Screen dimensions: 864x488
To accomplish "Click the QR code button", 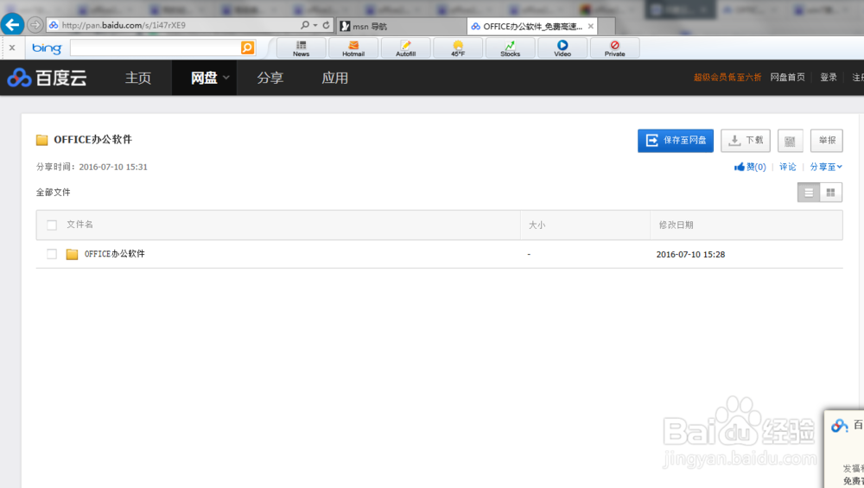I will point(791,141).
